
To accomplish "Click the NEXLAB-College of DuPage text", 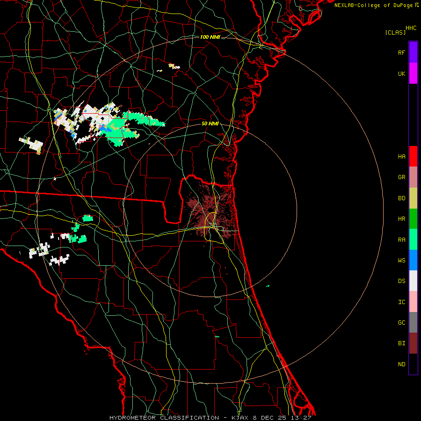I will pos(373,5).
